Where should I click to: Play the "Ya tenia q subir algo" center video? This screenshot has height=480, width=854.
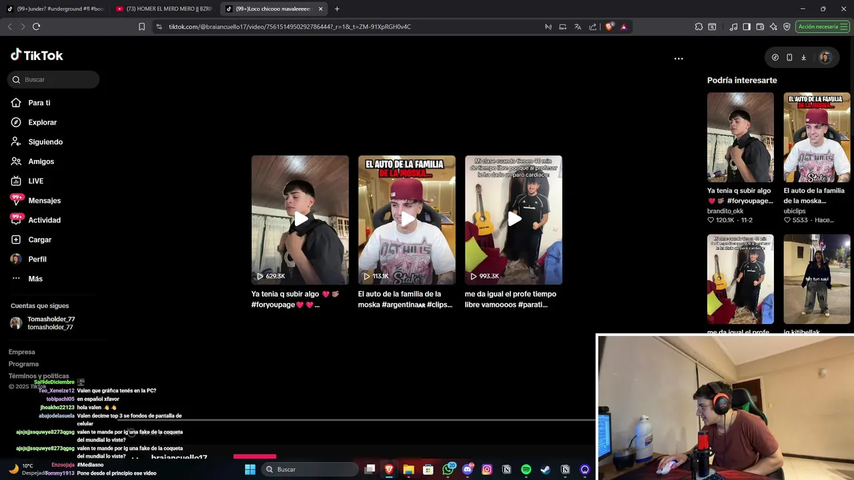(300, 219)
